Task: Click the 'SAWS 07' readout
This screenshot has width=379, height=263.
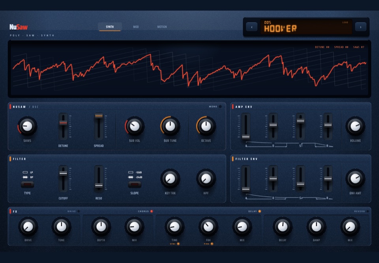Action: (x=359, y=47)
